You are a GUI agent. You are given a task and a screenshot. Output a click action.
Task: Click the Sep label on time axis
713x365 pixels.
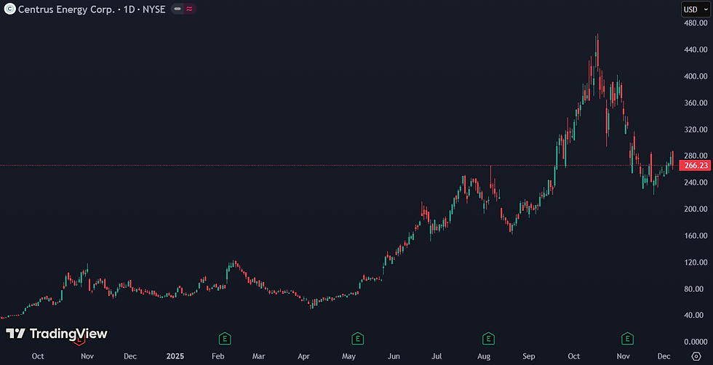[x=529, y=356]
